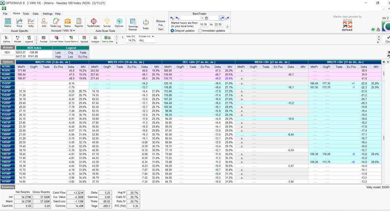Open the Data ribbon tab
This screenshot has width=390, height=211.
pyautogui.click(x=36, y=14)
